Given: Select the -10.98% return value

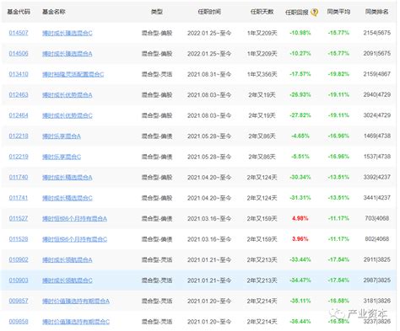Looking at the screenshot, I should pyautogui.click(x=300, y=33).
